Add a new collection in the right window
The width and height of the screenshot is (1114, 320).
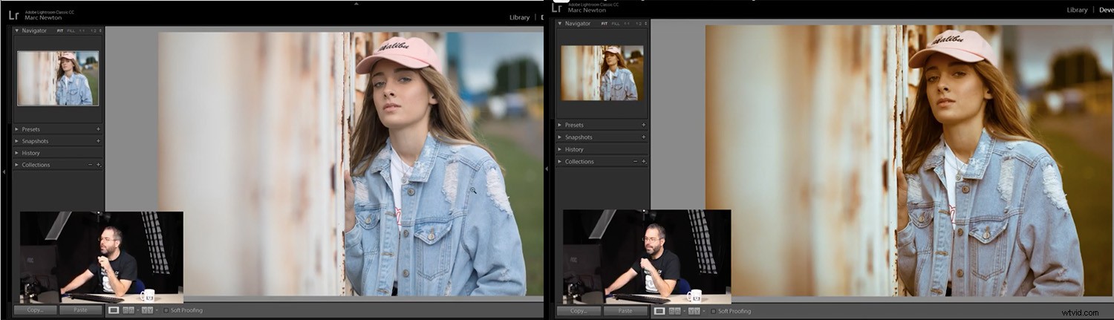tap(643, 161)
